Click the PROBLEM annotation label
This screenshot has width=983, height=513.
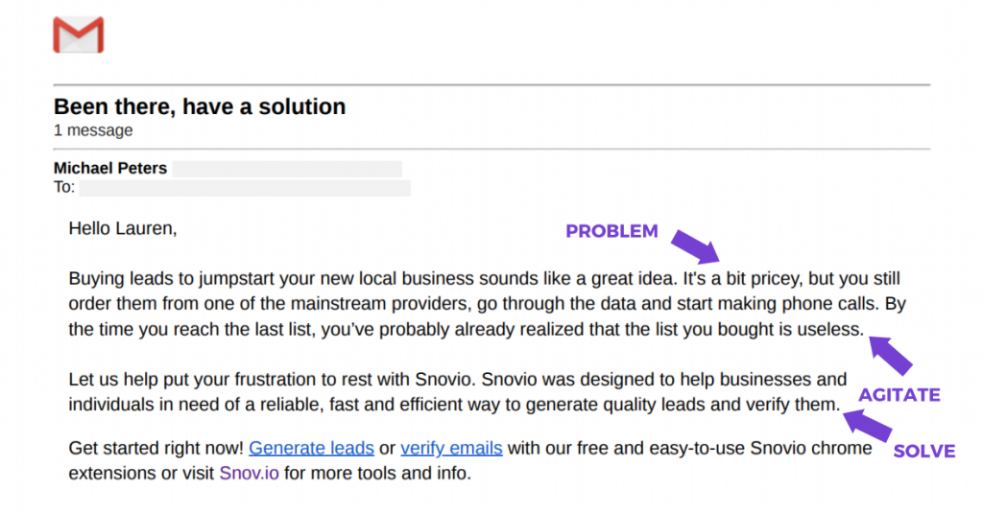[x=611, y=231]
